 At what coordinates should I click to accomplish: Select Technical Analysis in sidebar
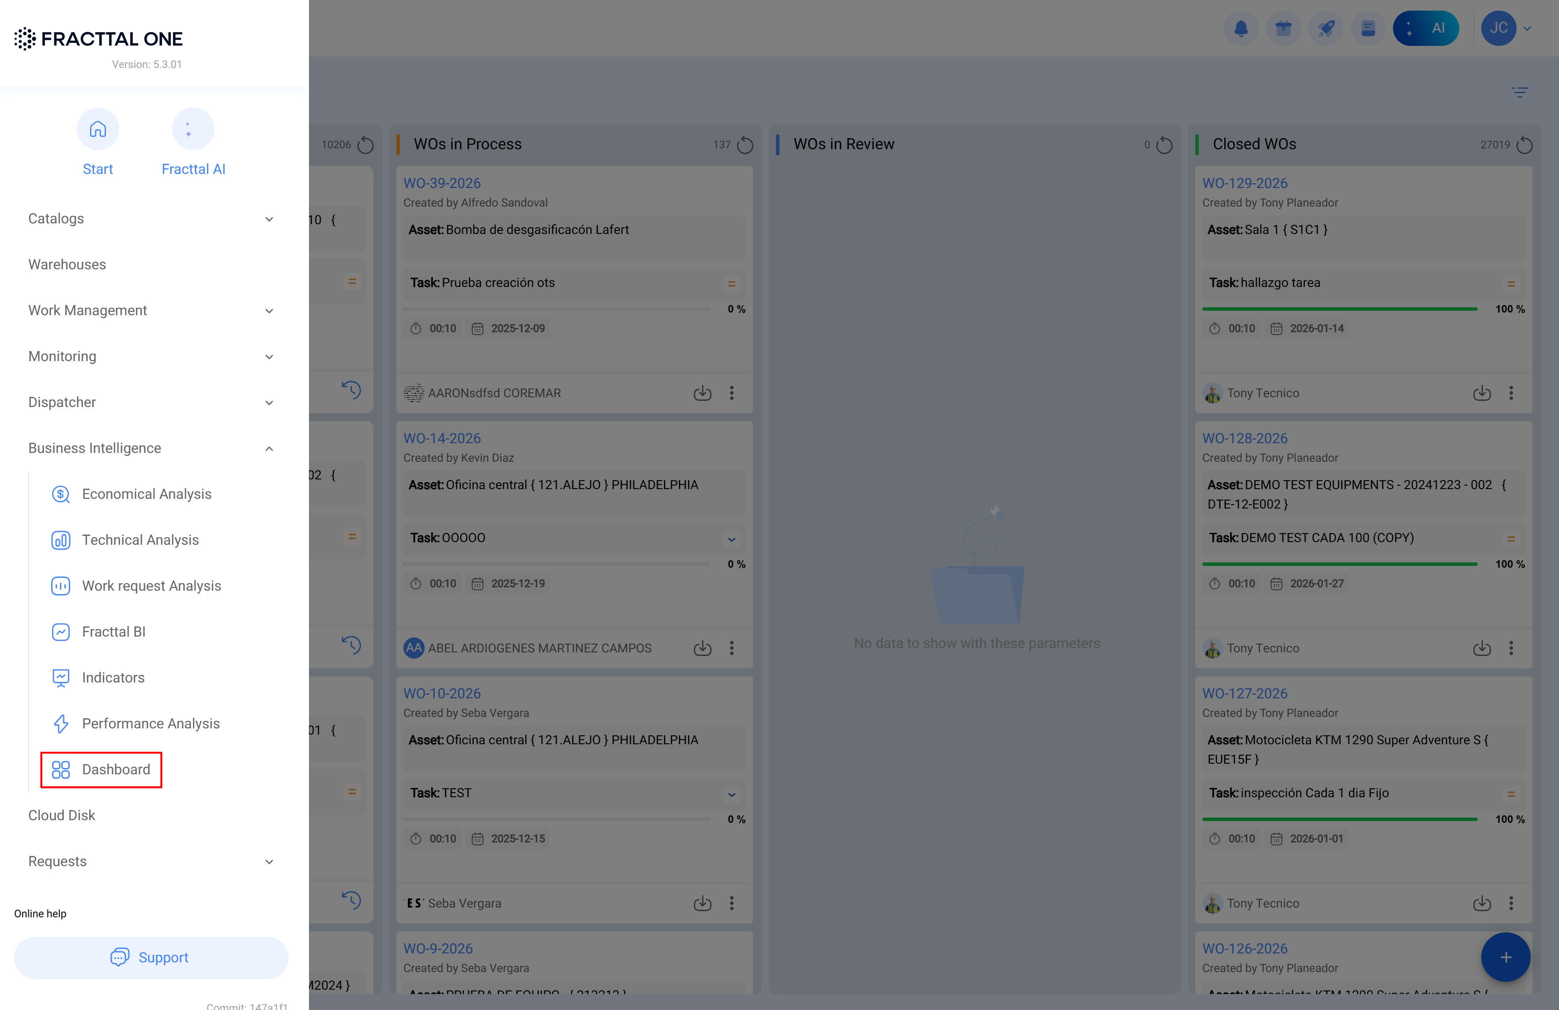tap(140, 540)
